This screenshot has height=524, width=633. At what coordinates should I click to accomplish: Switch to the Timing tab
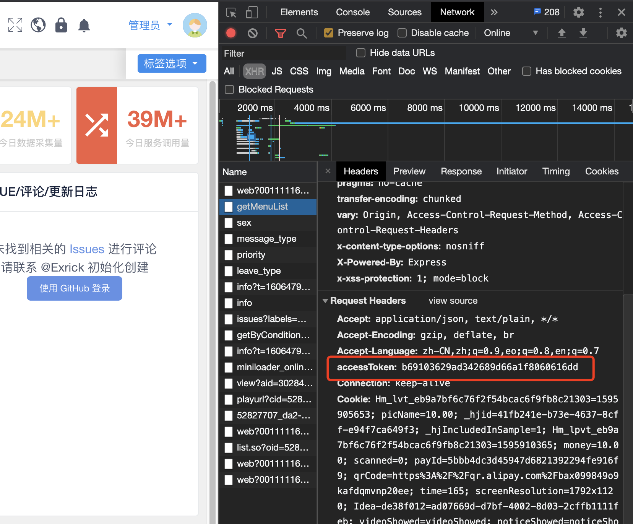556,171
